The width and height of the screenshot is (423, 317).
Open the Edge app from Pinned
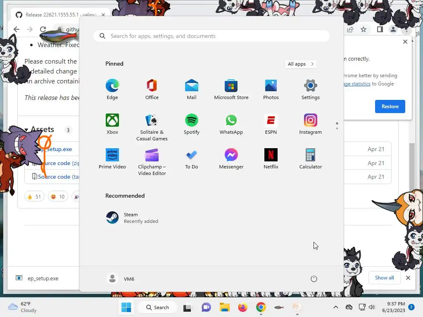(112, 90)
